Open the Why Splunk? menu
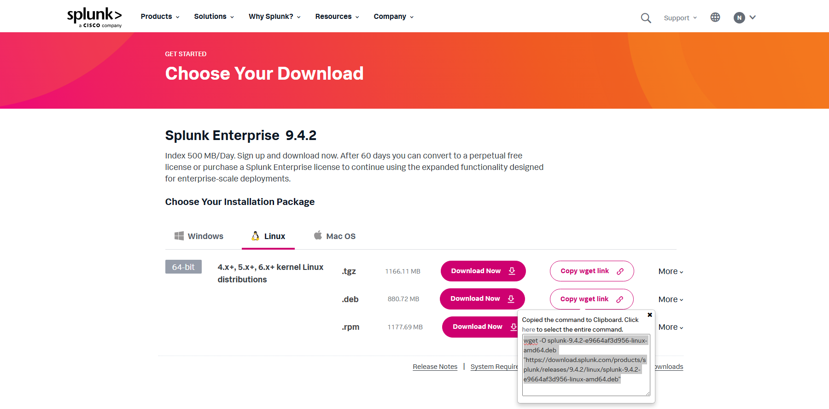The width and height of the screenshot is (829, 409). coord(274,17)
